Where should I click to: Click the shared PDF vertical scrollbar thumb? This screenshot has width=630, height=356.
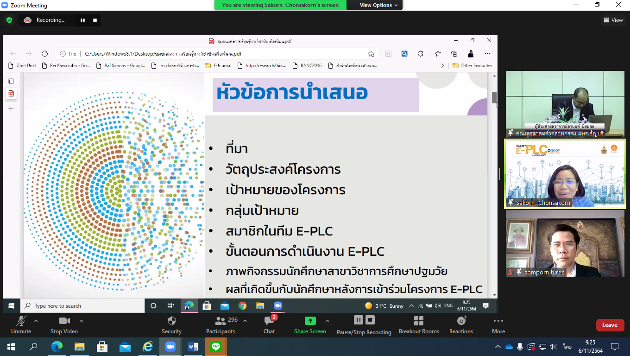pos(494,98)
